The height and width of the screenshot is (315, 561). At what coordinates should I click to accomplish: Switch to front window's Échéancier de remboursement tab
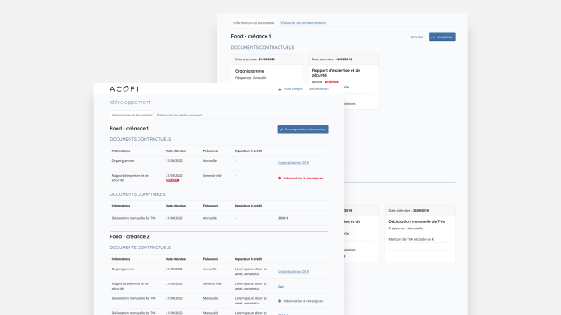click(x=180, y=115)
